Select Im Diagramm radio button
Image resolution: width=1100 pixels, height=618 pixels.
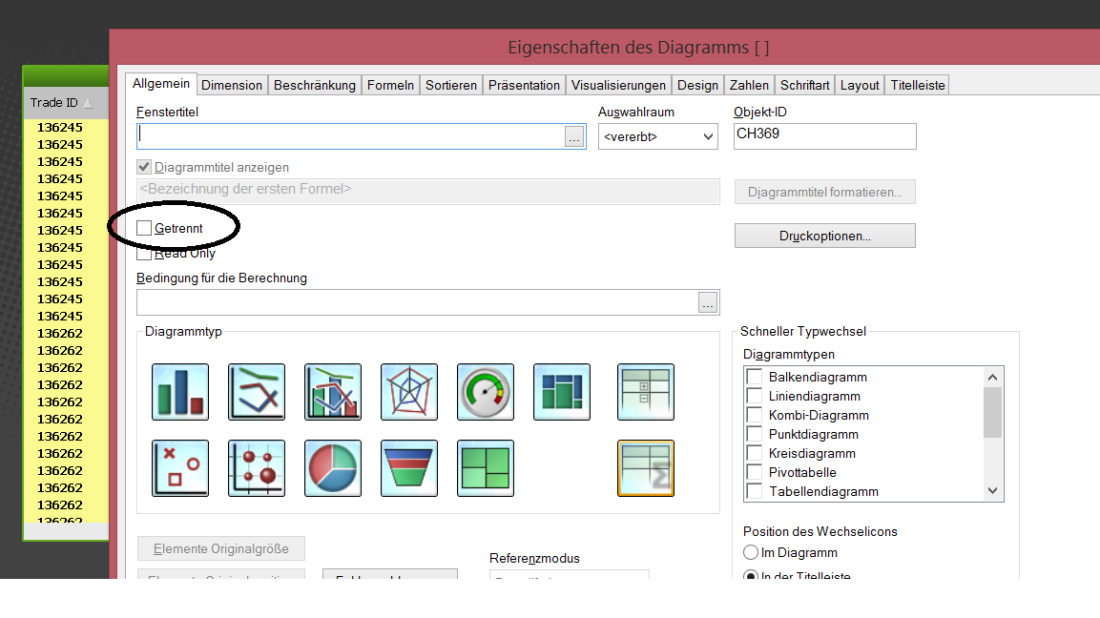click(751, 553)
